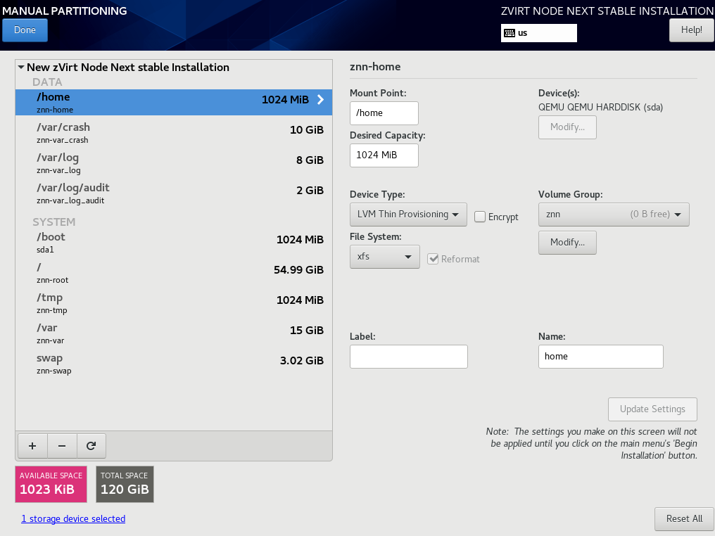Remove selected mount point with minus icon
The height and width of the screenshot is (536, 715).
coord(62,446)
